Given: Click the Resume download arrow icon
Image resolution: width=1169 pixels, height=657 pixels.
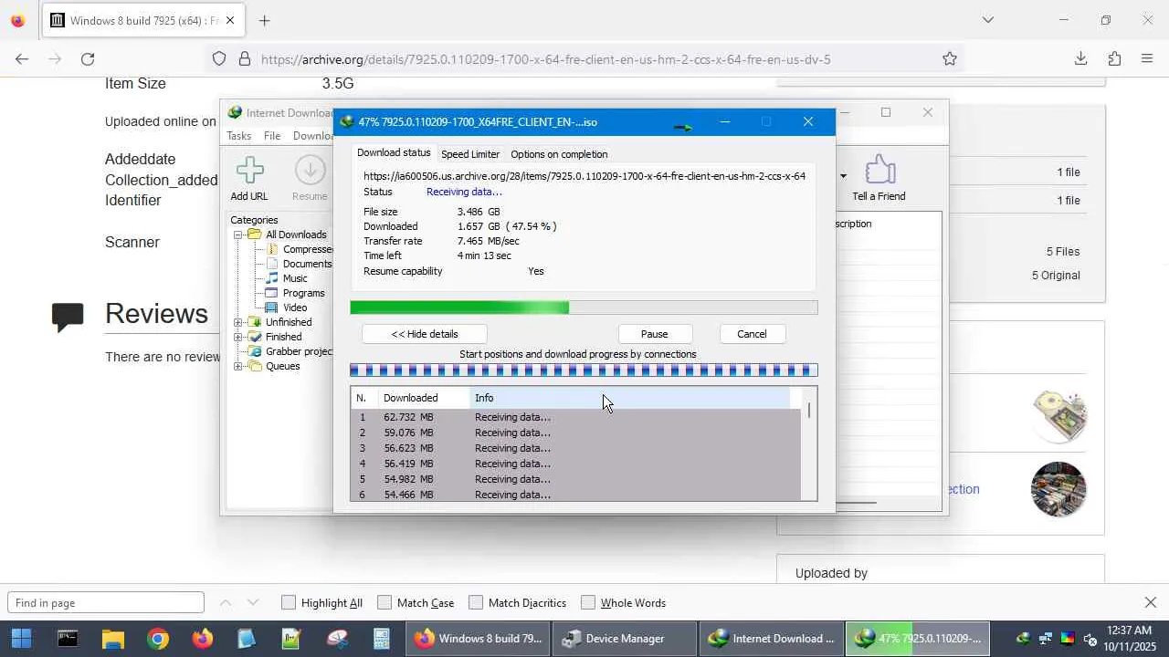Looking at the screenshot, I should (x=310, y=171).
